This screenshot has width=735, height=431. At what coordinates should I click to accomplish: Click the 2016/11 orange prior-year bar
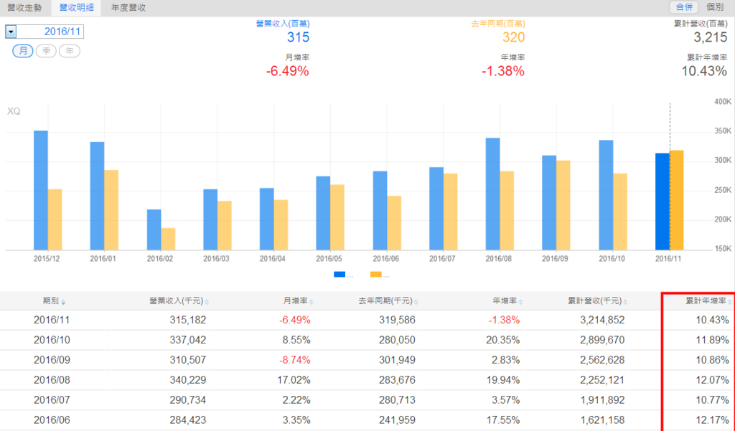click(x=677, y=200)
